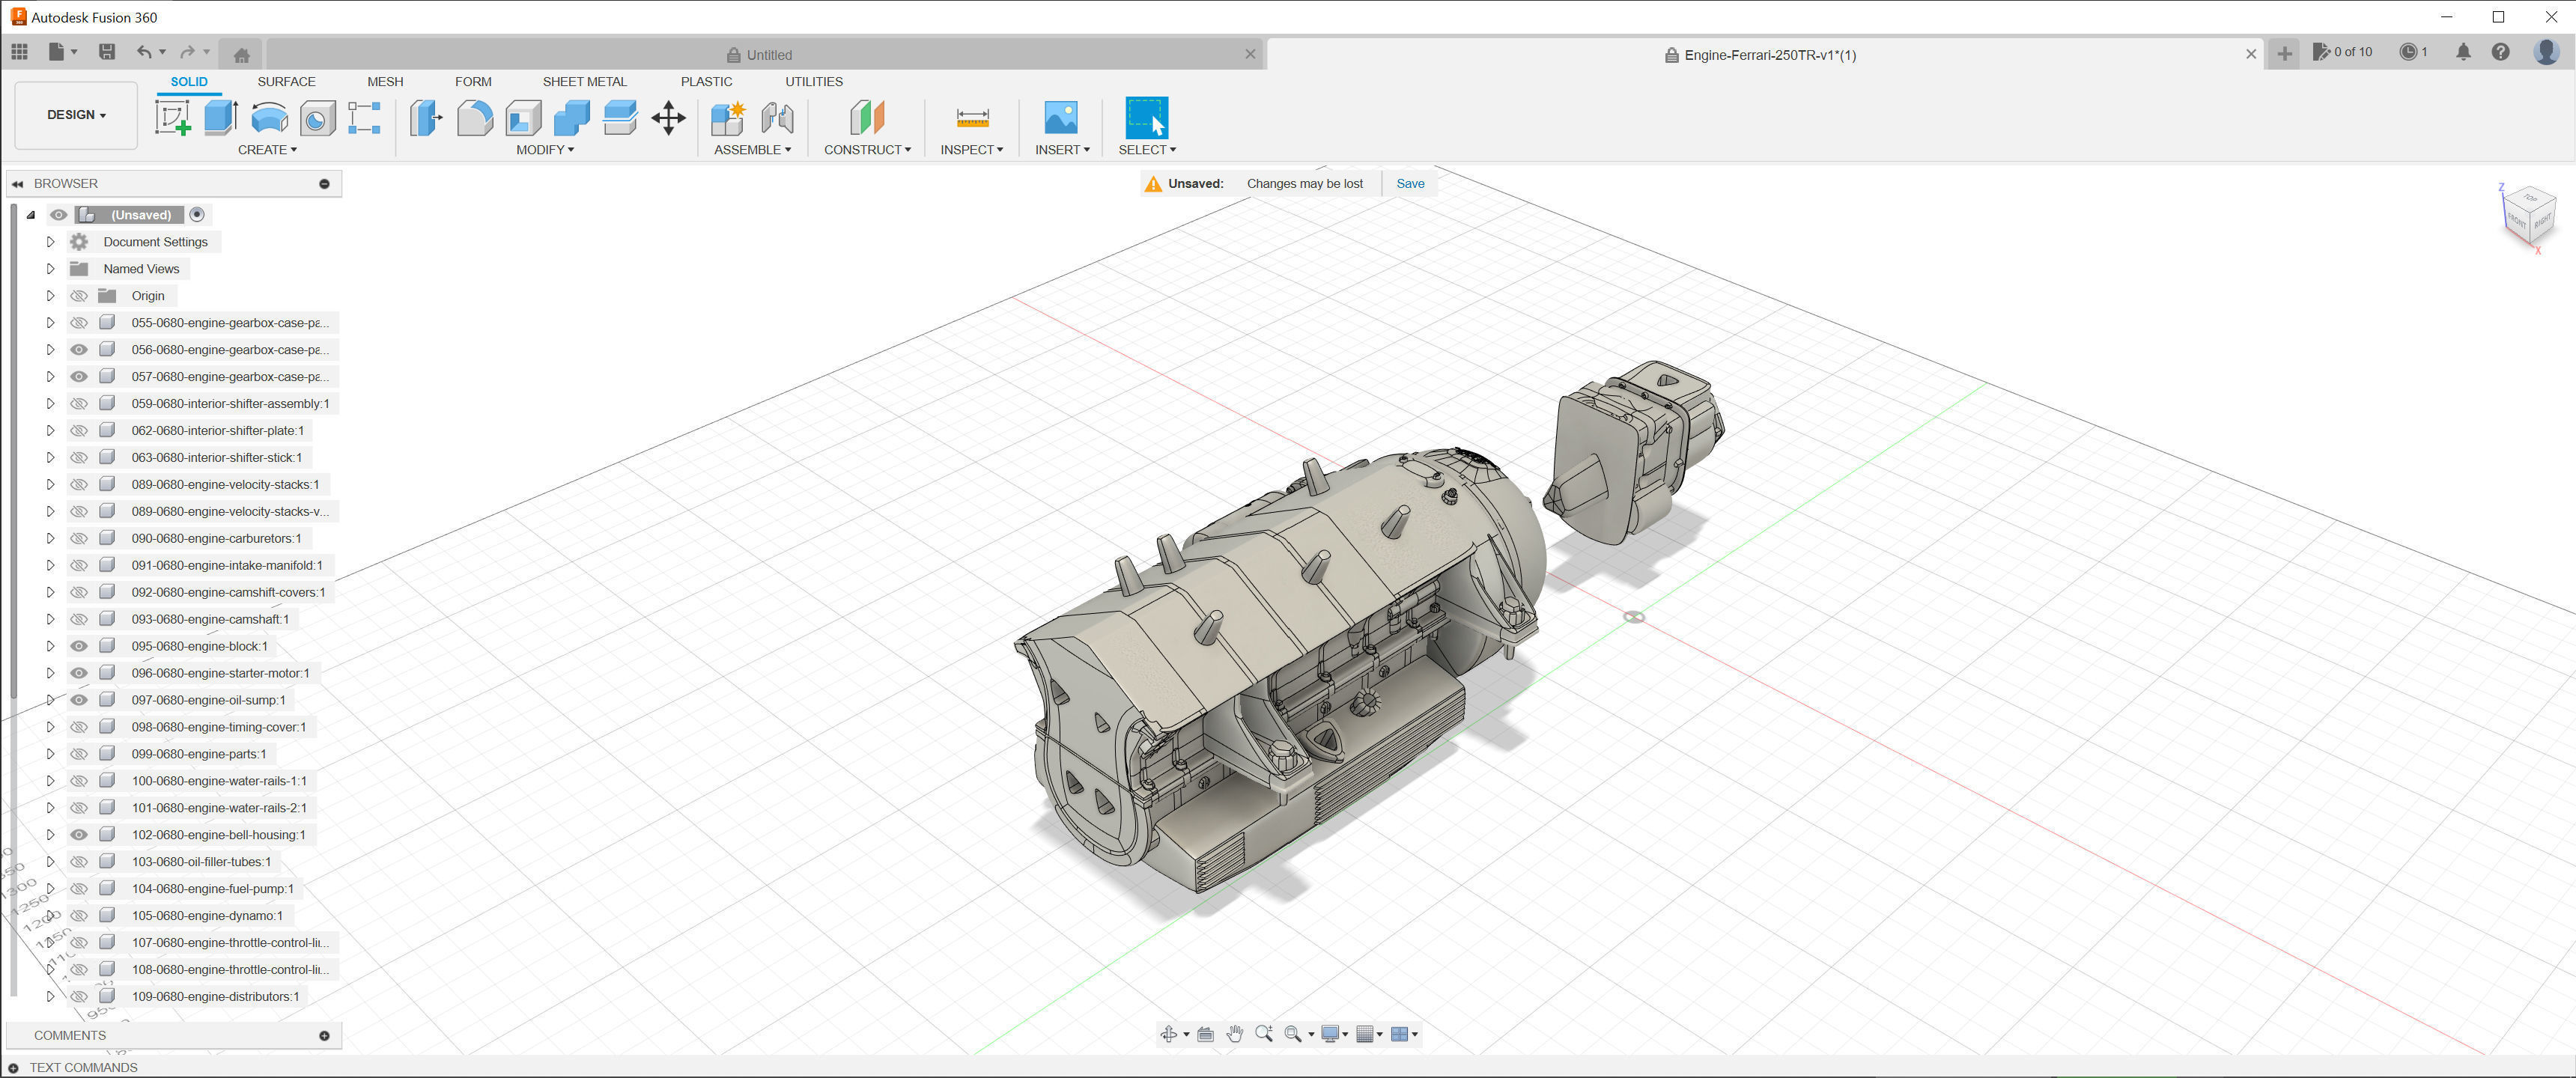Select the Create Sketch tool
Screen dimensions: 2576x1078
coord(172,118)
